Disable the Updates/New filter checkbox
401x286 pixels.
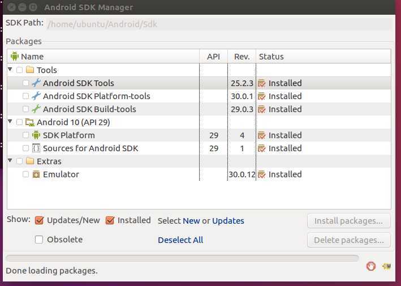pyautogui.click(x=39, y=220)
